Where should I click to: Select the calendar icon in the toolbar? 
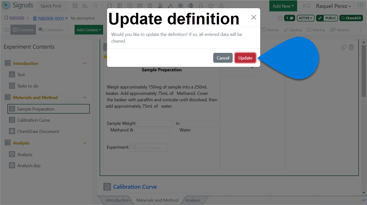130,5
